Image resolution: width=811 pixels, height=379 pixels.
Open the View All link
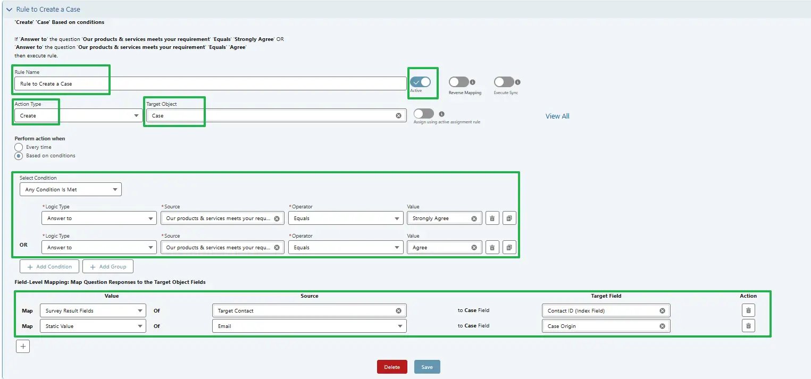click(557, 116)
